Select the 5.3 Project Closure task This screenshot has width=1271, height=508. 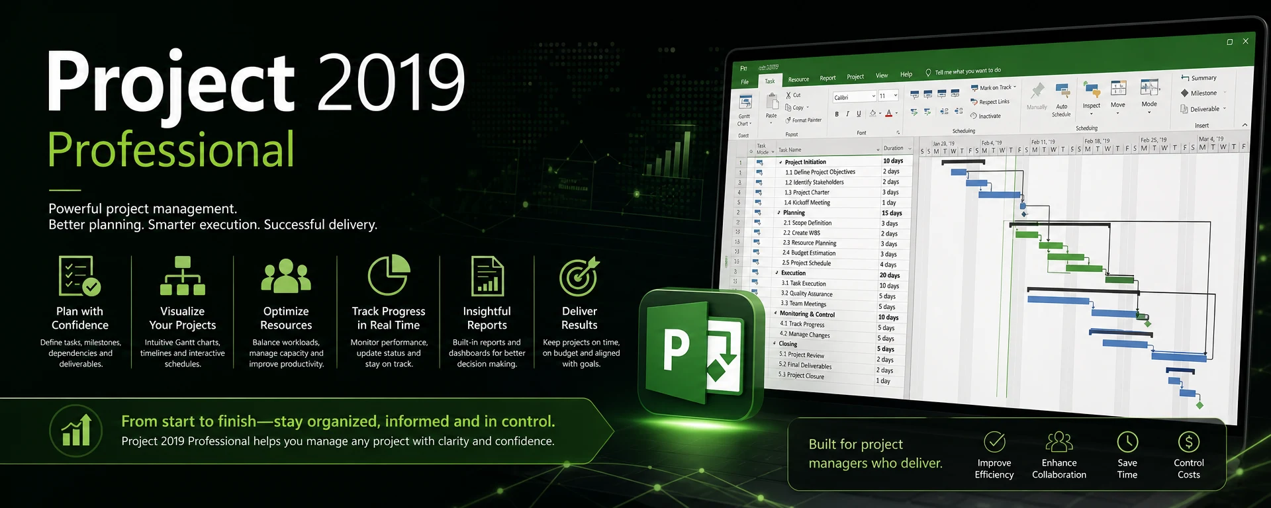click(x=801, y=376)
